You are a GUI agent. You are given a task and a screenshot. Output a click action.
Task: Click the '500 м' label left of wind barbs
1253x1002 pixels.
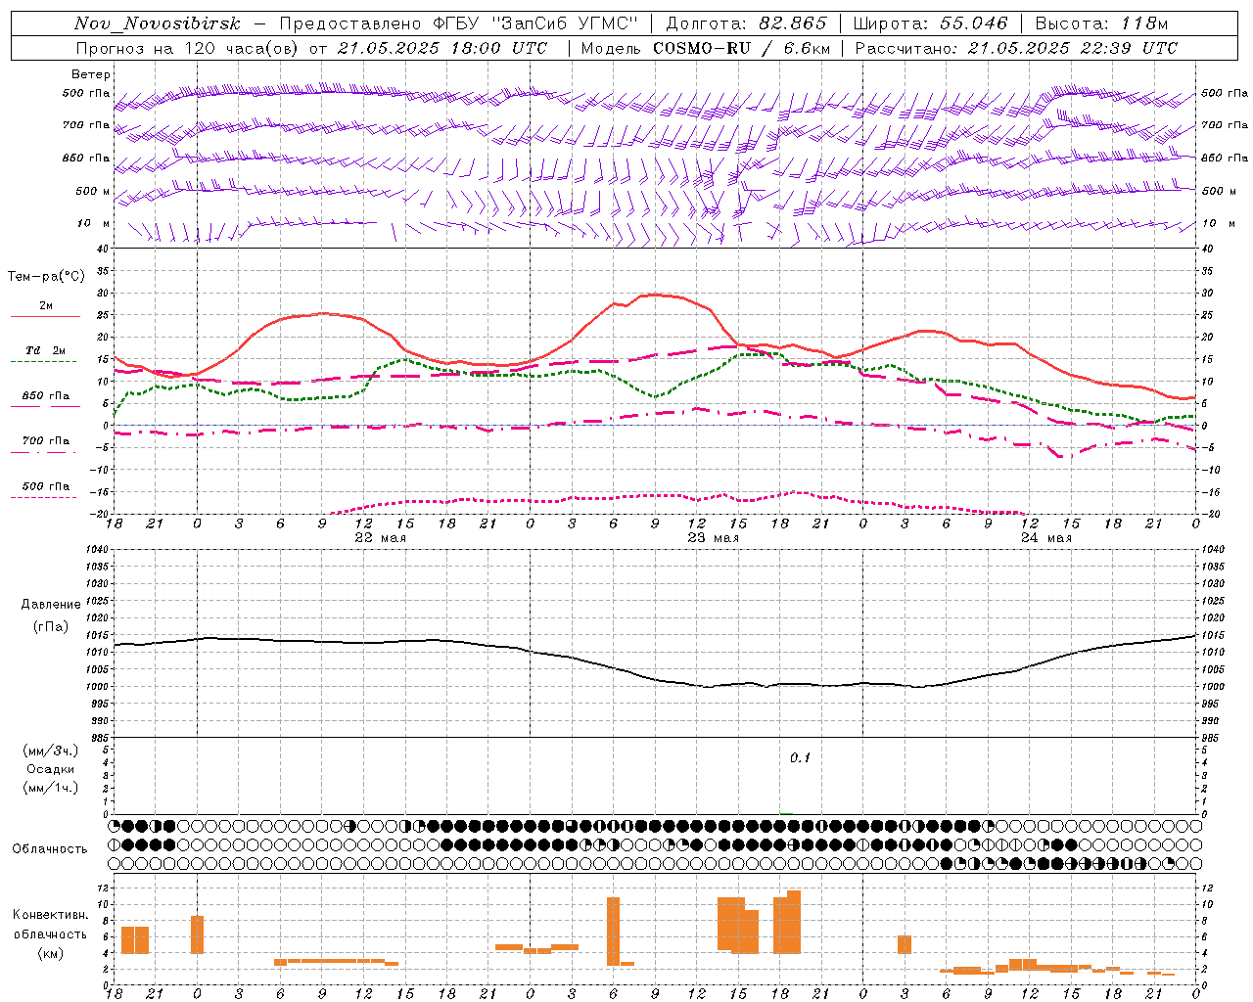pos(86,191)
